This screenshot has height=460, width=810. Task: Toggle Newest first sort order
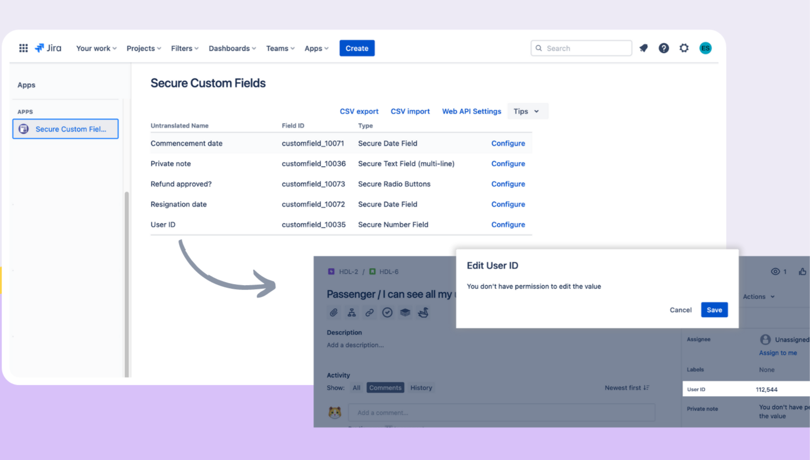click(627, 387)
